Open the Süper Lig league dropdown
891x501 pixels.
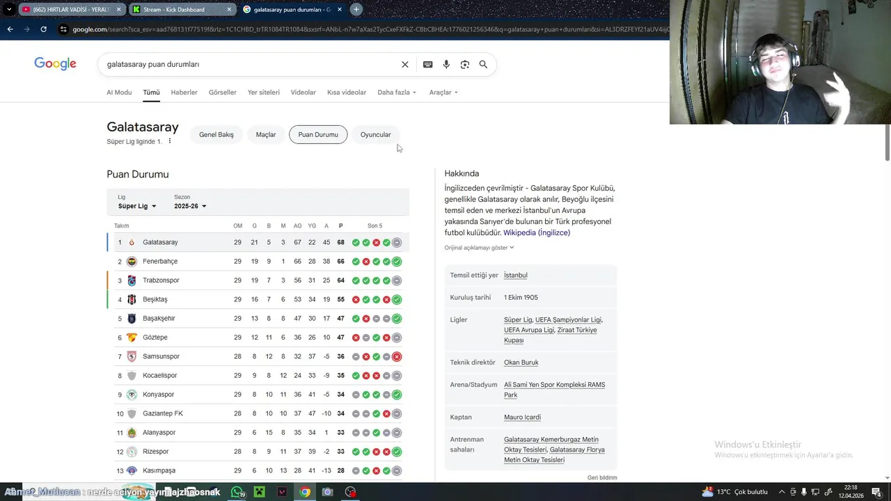pyautogui.click(x=137, y=206)
